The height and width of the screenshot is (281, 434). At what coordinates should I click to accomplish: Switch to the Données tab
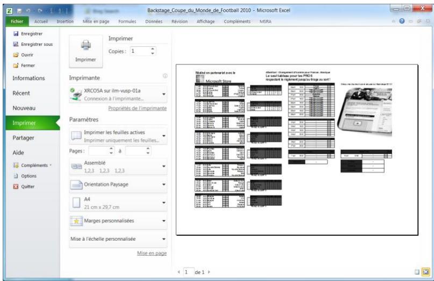point(154,21)
